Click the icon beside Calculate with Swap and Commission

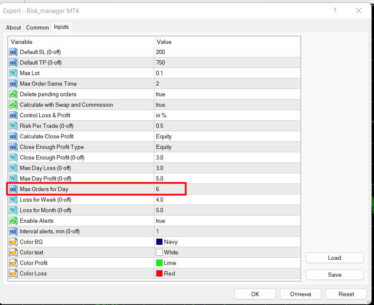13,105
